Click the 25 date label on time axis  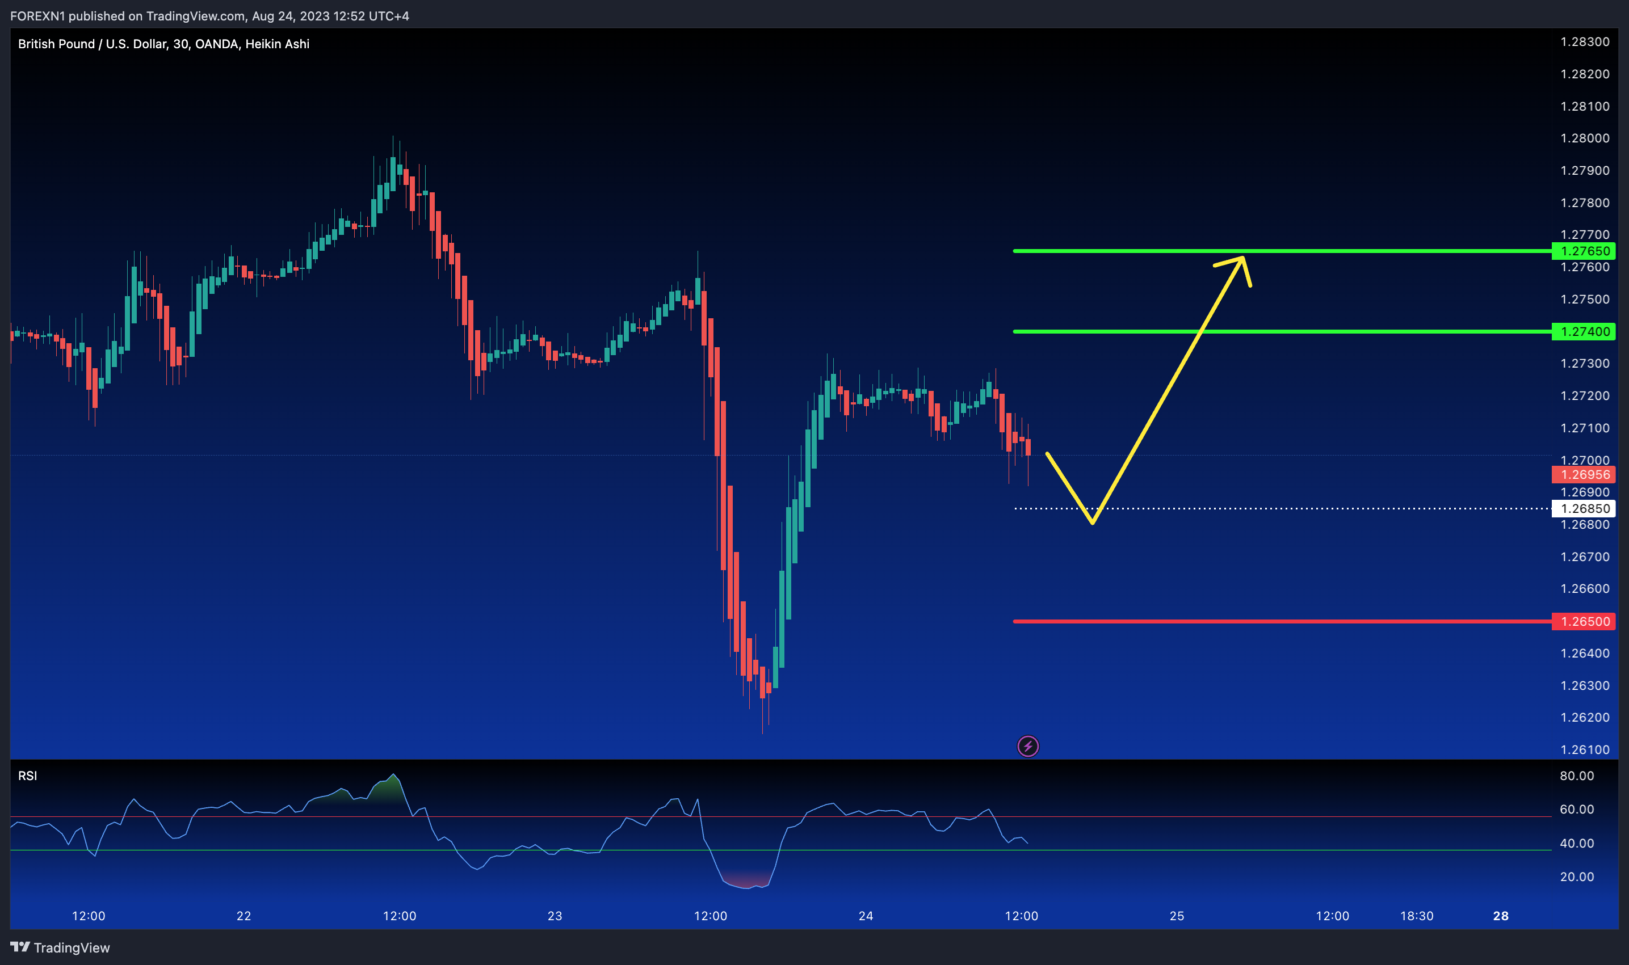(x=1177, y=916)
